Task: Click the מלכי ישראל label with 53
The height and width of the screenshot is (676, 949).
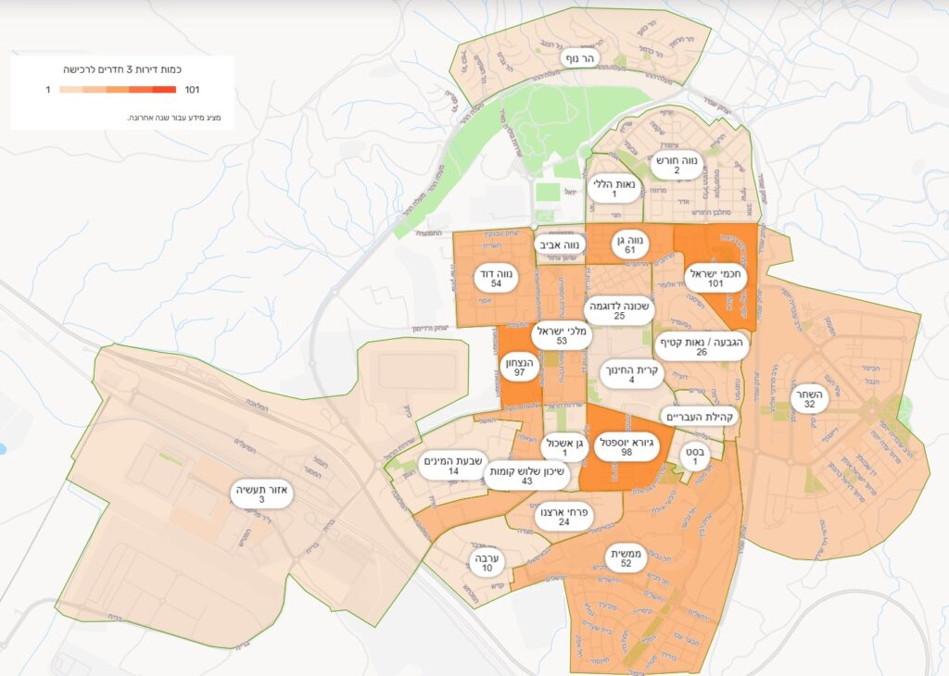Action: (x=562, y=335)
